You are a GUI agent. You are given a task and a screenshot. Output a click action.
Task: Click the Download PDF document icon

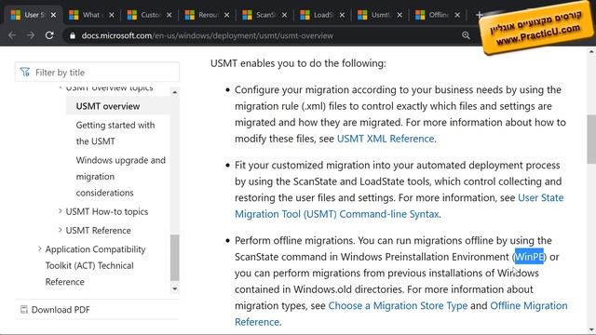coord(24,310)
